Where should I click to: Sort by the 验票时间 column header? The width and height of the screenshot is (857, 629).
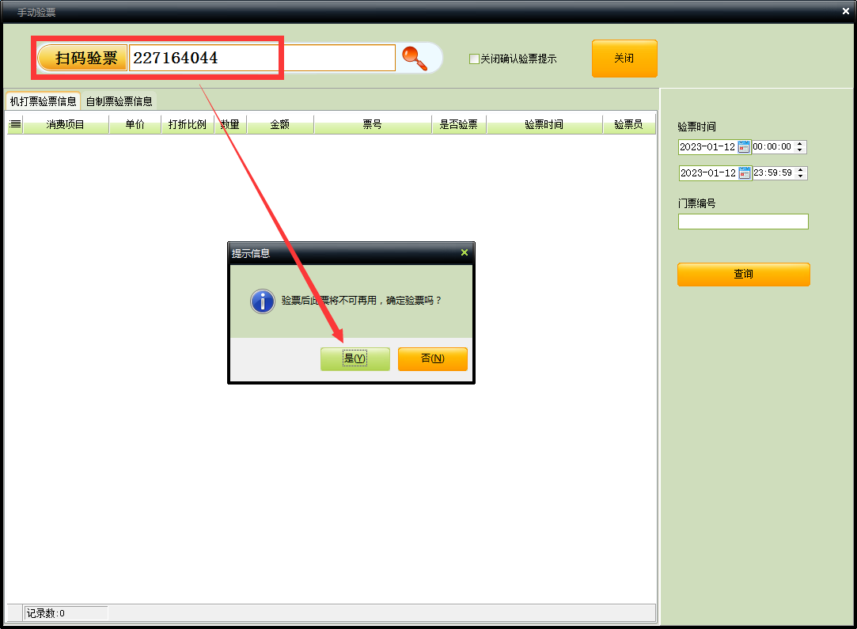point(544,124)
